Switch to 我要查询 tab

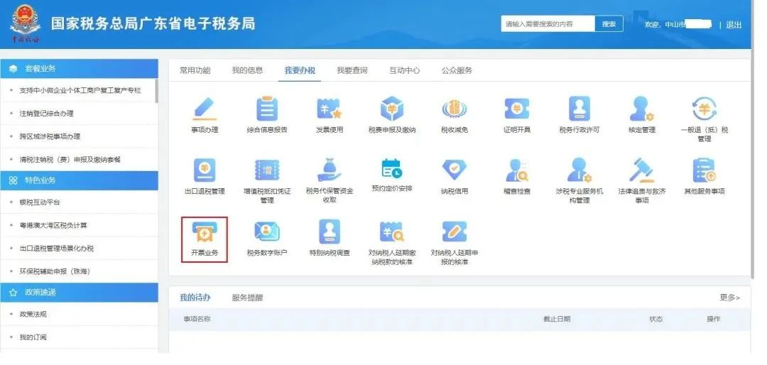click(352, 70)
